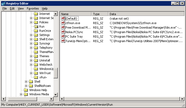Click the tree pane scroll right arrow
Image resolution: width=186 pixels, height=108 pixels.
coord(51,99)
